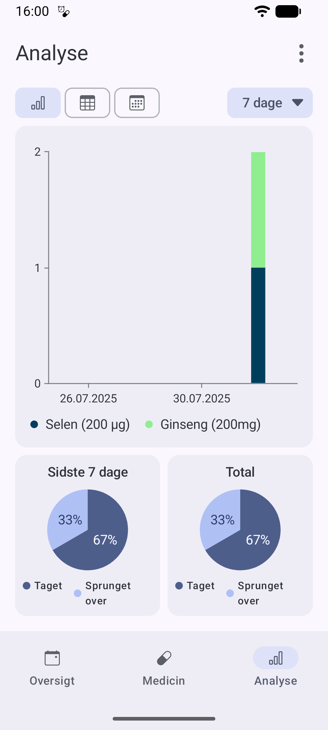The image size is (328, 730).
Task: Switch to the table view button
Action: tap(87, 103)
